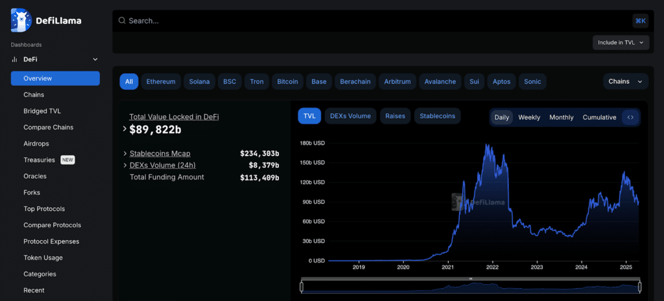Open Airdrops page
Screen dimensions: 664x301
36,144
